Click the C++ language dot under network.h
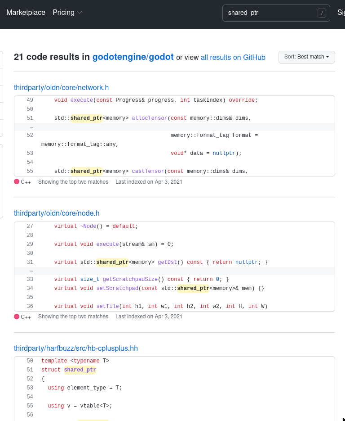Viewport: 345px width, 421px height. pos(17,182)
